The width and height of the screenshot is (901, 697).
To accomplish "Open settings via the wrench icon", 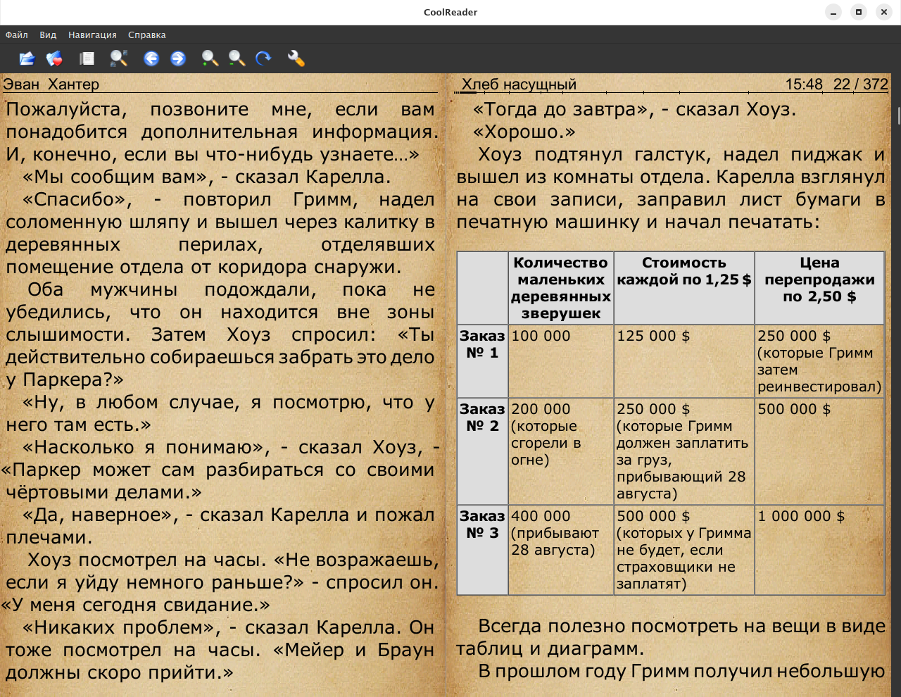I will 296,58.
